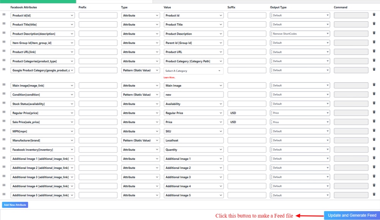Delete the Product Id attribute row

pyautogui.click(x=374, y=14)
